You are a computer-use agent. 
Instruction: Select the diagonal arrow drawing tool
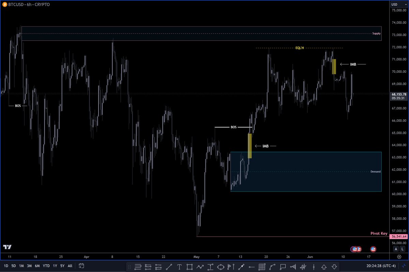(x=241, y=266)
